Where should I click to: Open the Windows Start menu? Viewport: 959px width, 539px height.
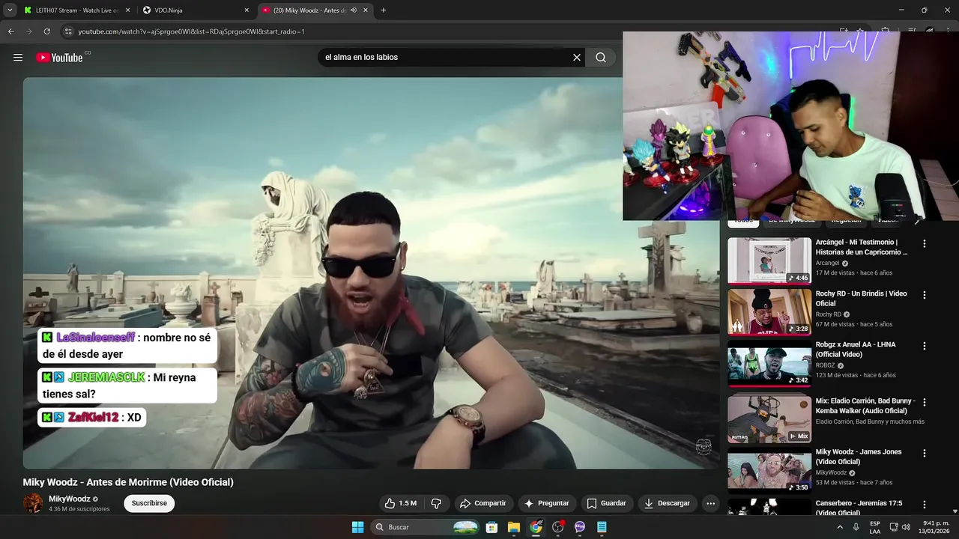point(357,527)
